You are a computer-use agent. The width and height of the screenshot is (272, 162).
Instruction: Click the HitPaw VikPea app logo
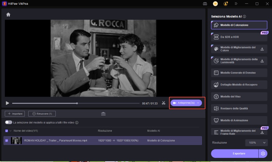tap(4, 4)
